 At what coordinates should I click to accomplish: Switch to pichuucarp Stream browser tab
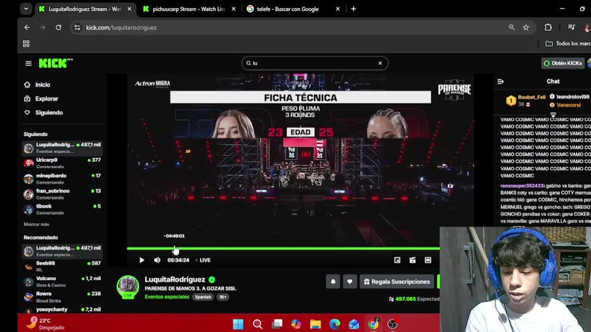[188, 9]
